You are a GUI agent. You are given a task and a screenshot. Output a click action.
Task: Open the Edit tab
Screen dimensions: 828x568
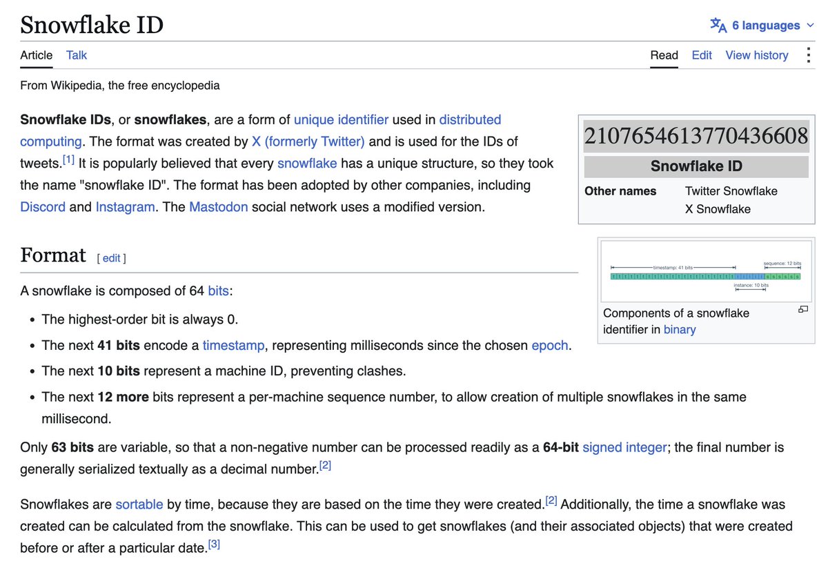[x=702, y=55]
